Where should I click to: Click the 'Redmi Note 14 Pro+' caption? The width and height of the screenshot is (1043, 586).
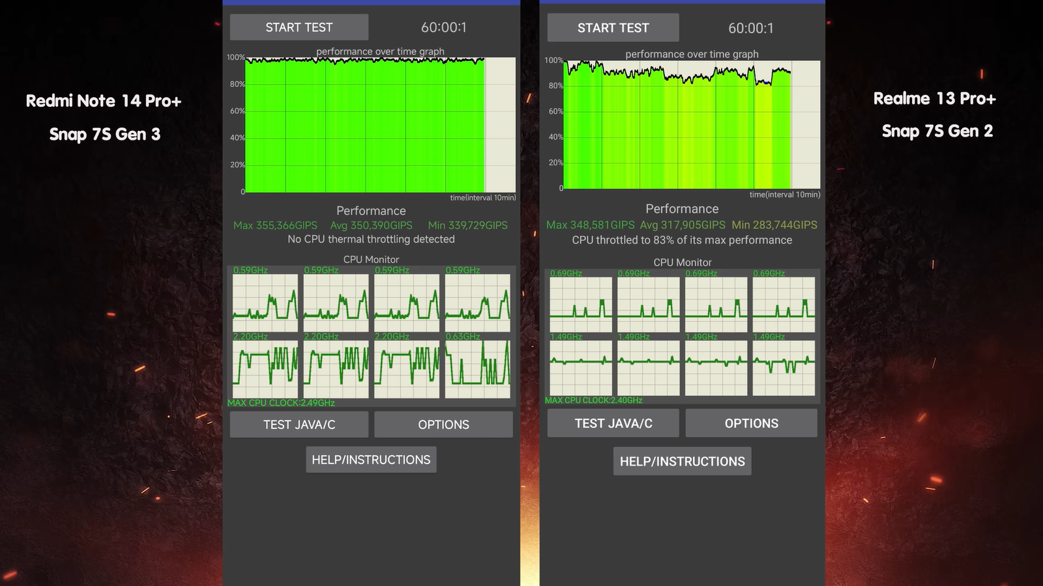(104, 101)
